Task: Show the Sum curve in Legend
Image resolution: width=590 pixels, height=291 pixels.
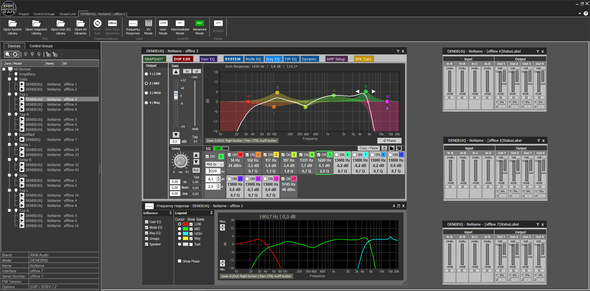Action: pyautogui.click(x=191, y=244)
